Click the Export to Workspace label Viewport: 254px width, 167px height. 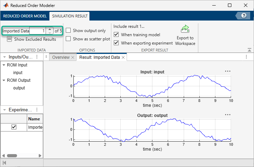point(185,41)
